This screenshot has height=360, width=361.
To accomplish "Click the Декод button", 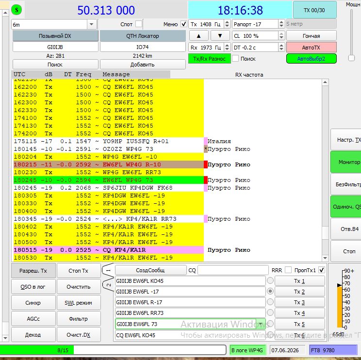I will click(x=33, y=335).
